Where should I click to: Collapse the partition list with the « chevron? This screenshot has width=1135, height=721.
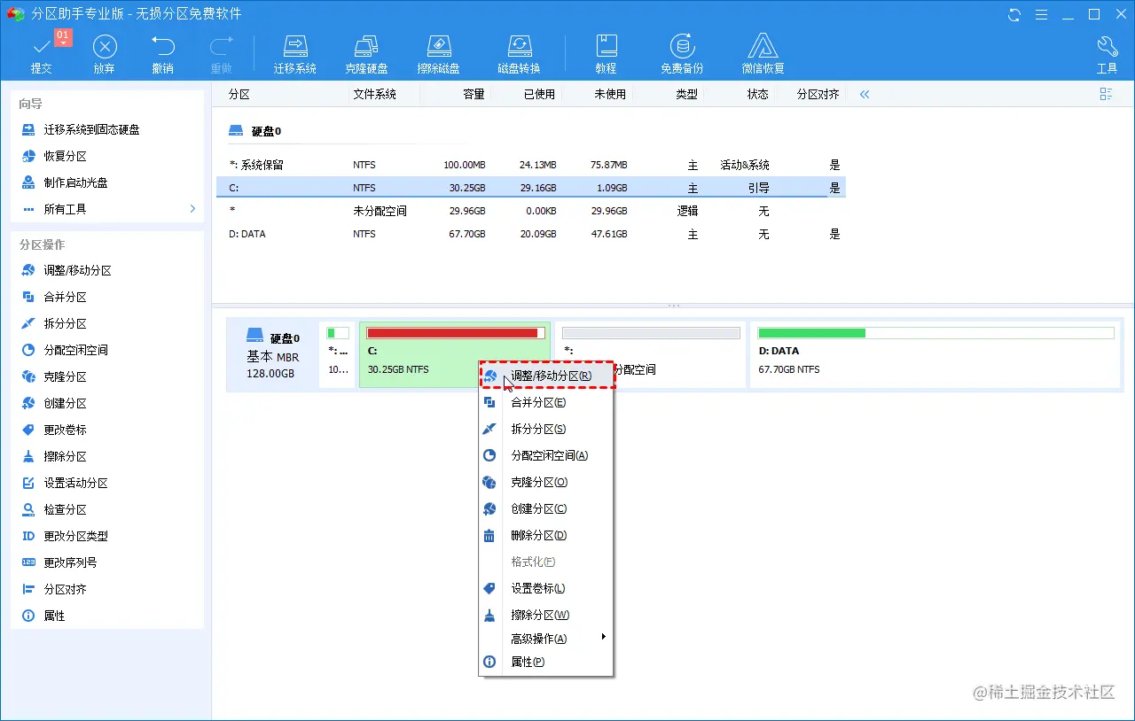864,93
